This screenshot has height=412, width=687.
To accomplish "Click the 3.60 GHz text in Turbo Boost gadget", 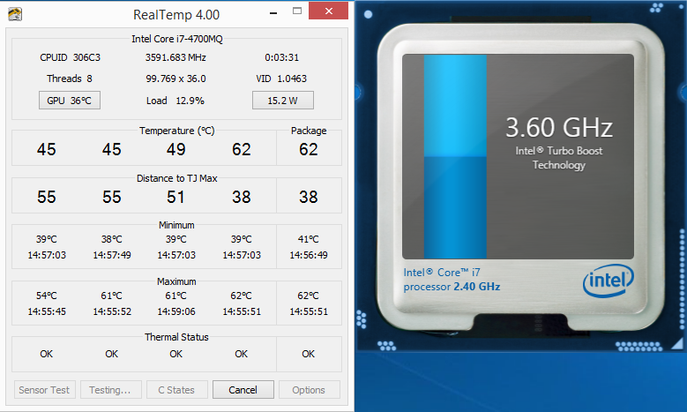I will pos(559,128).
